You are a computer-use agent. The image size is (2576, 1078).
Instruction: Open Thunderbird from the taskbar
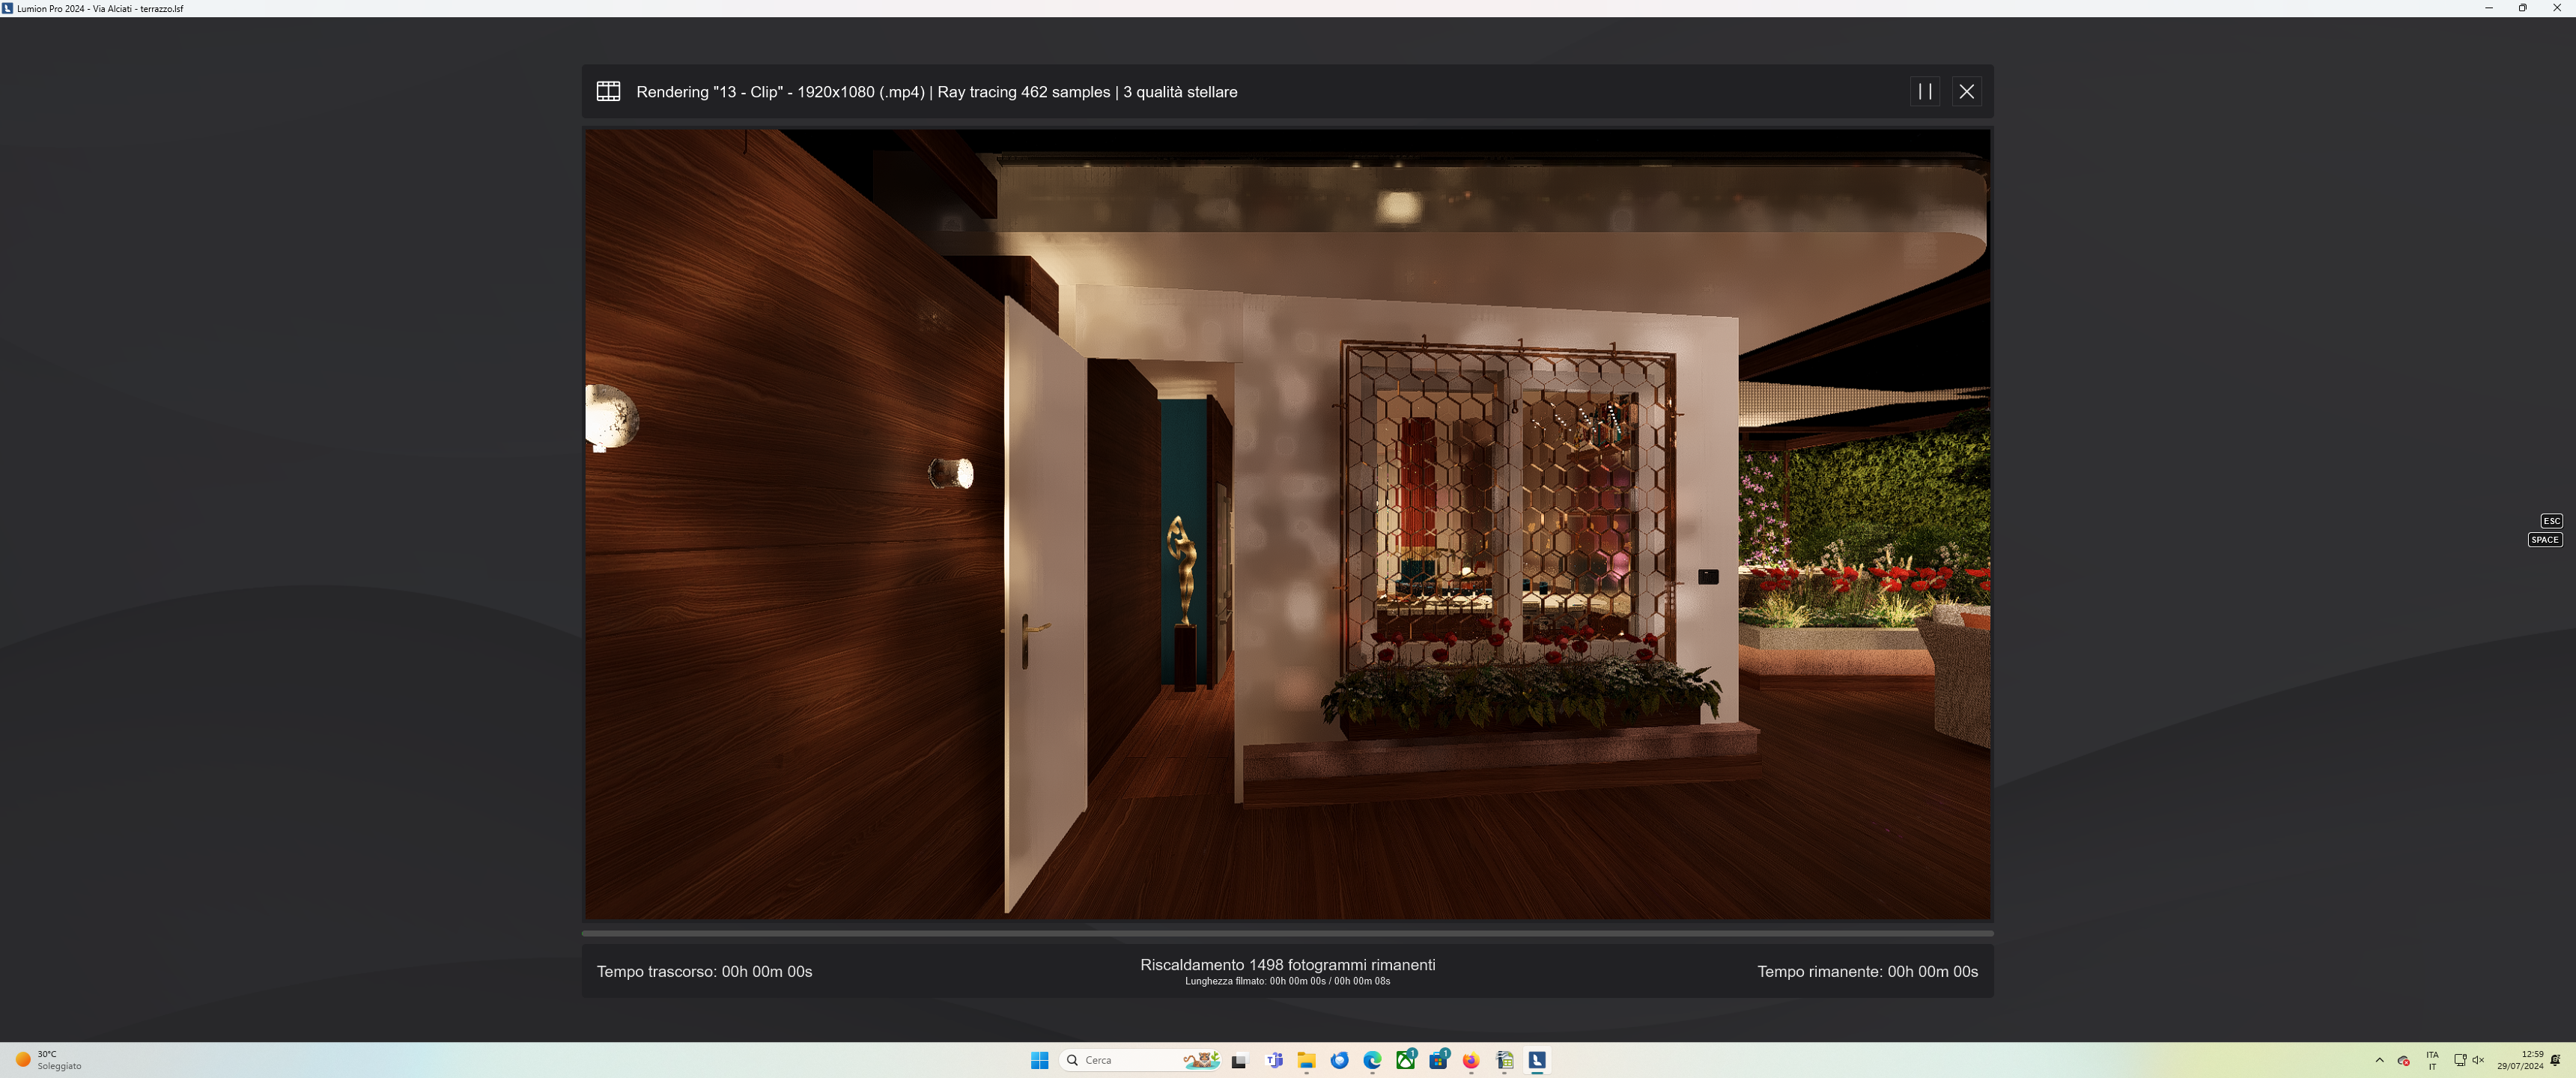click(x=1339, y=1060)
